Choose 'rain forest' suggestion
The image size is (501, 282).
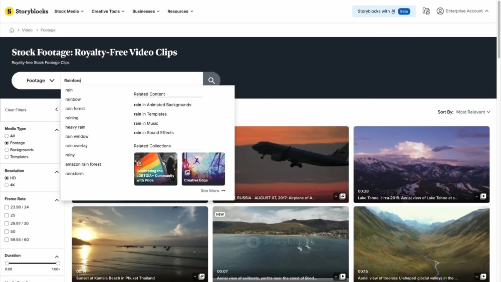(75, 109)
